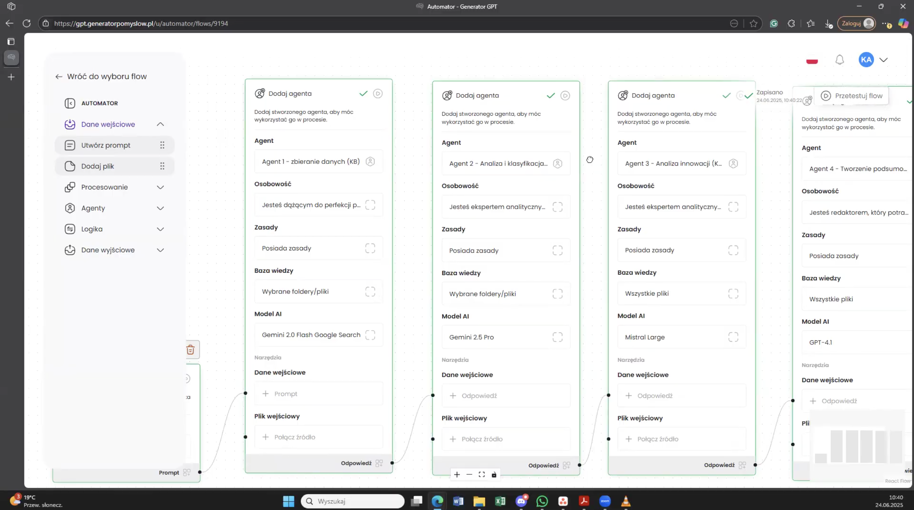
Task: Click the red trash delete icon
Action: pyautogui.click(x=191, y=350)
